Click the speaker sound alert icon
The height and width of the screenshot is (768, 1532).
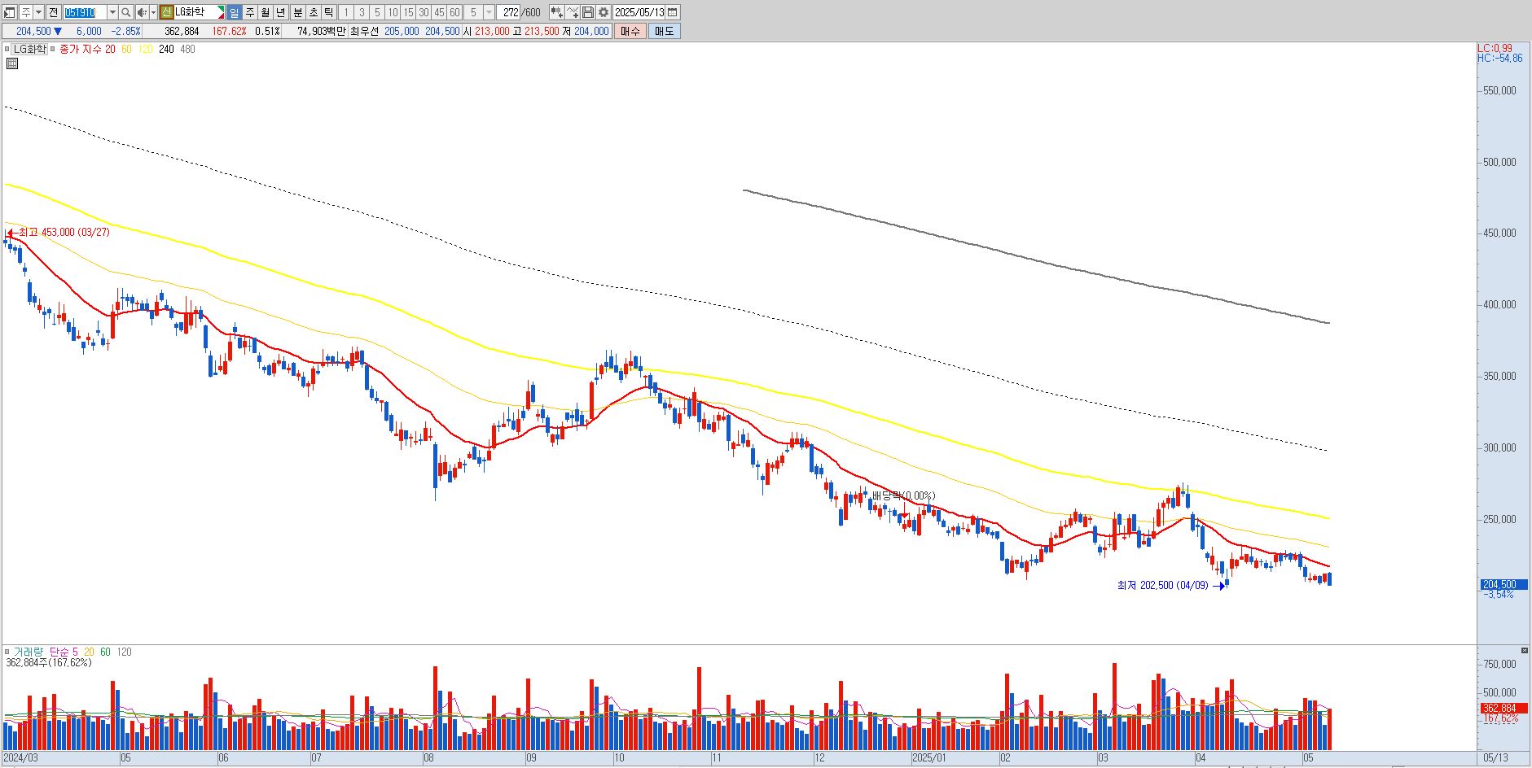point(142,12)
